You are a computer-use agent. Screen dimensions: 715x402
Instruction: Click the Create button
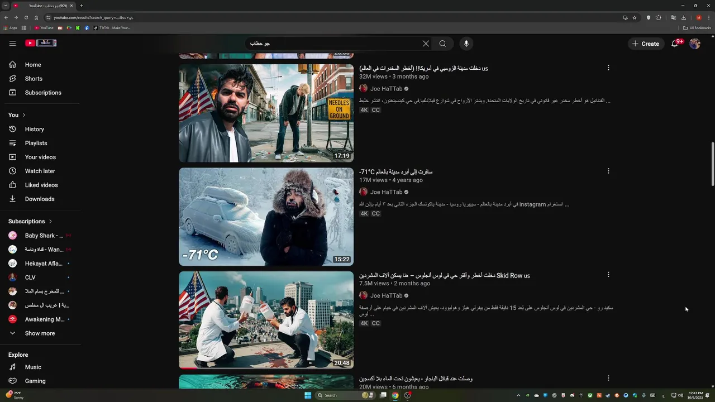point(646,44)
